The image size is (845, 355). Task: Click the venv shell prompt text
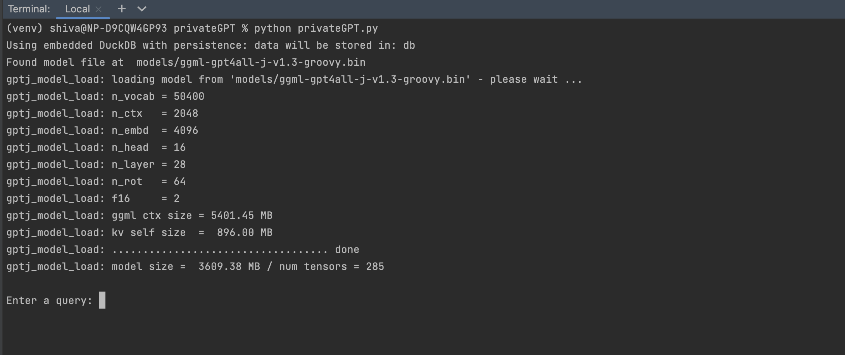24,28
